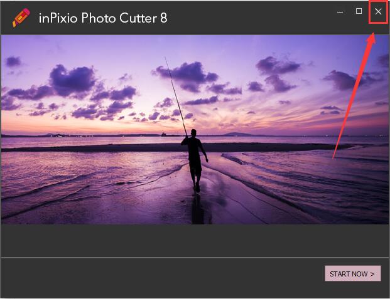390x299 pixels.
Task: Minimize the Photo Cutter 8 window
Action: point(340,12)
